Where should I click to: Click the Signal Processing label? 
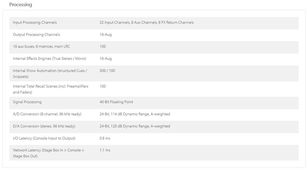(27, 102)
